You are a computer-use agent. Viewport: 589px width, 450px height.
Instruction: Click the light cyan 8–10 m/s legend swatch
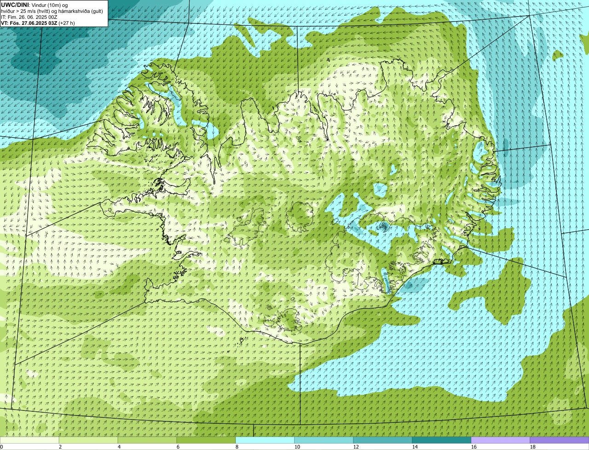point(265,440)
